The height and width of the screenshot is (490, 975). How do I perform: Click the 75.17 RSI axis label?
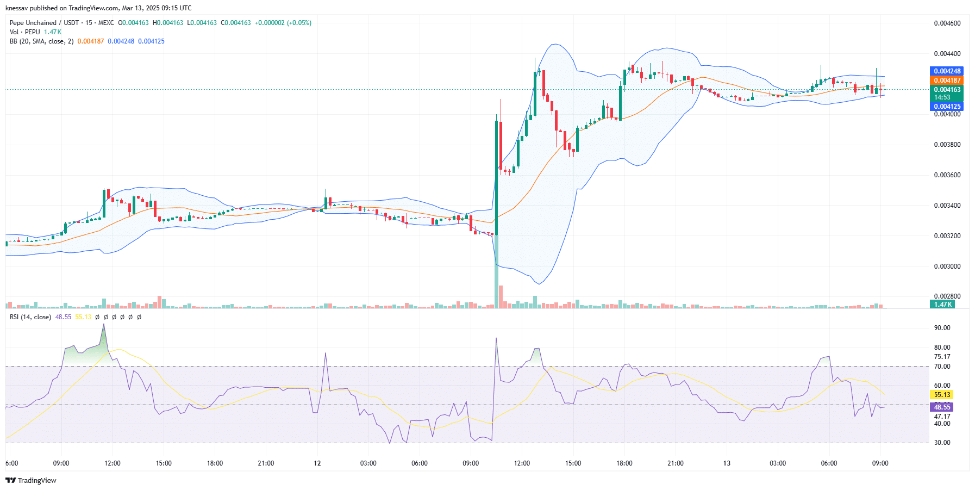point(942,357)
